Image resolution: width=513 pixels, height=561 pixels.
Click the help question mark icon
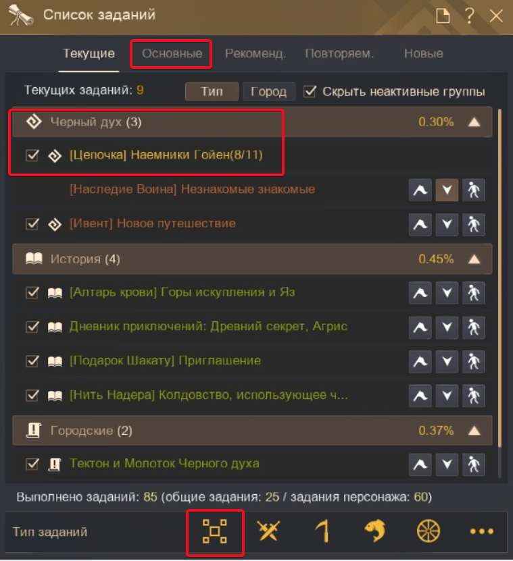pyautogui.click(x=469, y=16)
